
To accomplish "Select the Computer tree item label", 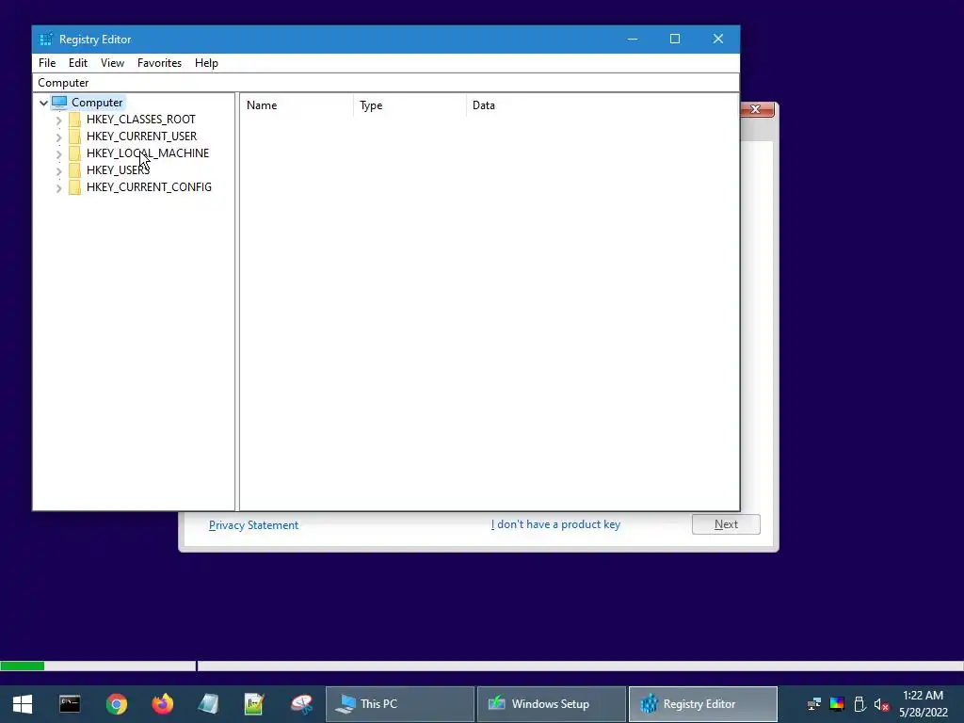I will [x=97, y=103].
